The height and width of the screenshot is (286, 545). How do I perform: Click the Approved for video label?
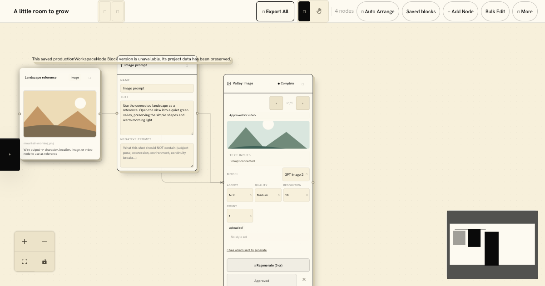[243, 115]
